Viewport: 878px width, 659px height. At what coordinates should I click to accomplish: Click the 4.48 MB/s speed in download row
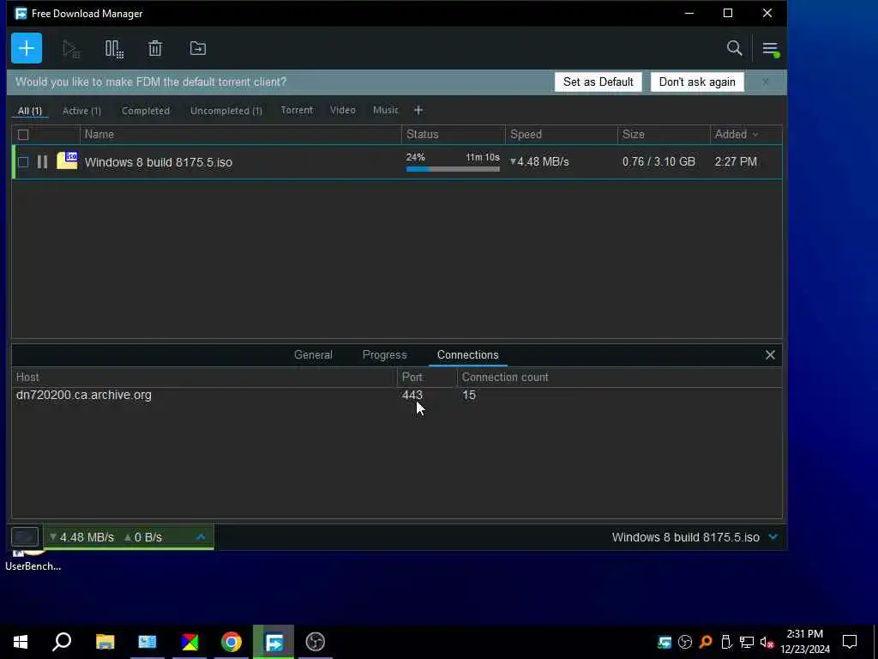539,162
